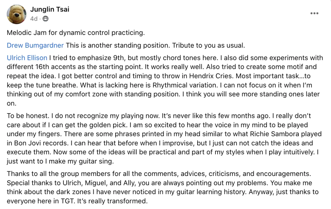The image size is (331, 209).
Task: Open the 4d timestamp permalink
Action: (x=34, y=19)
